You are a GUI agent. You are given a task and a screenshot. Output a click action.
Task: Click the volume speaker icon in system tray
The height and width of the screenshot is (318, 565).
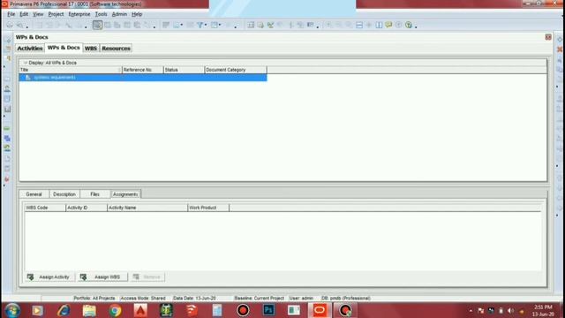[x=510, y=310]
